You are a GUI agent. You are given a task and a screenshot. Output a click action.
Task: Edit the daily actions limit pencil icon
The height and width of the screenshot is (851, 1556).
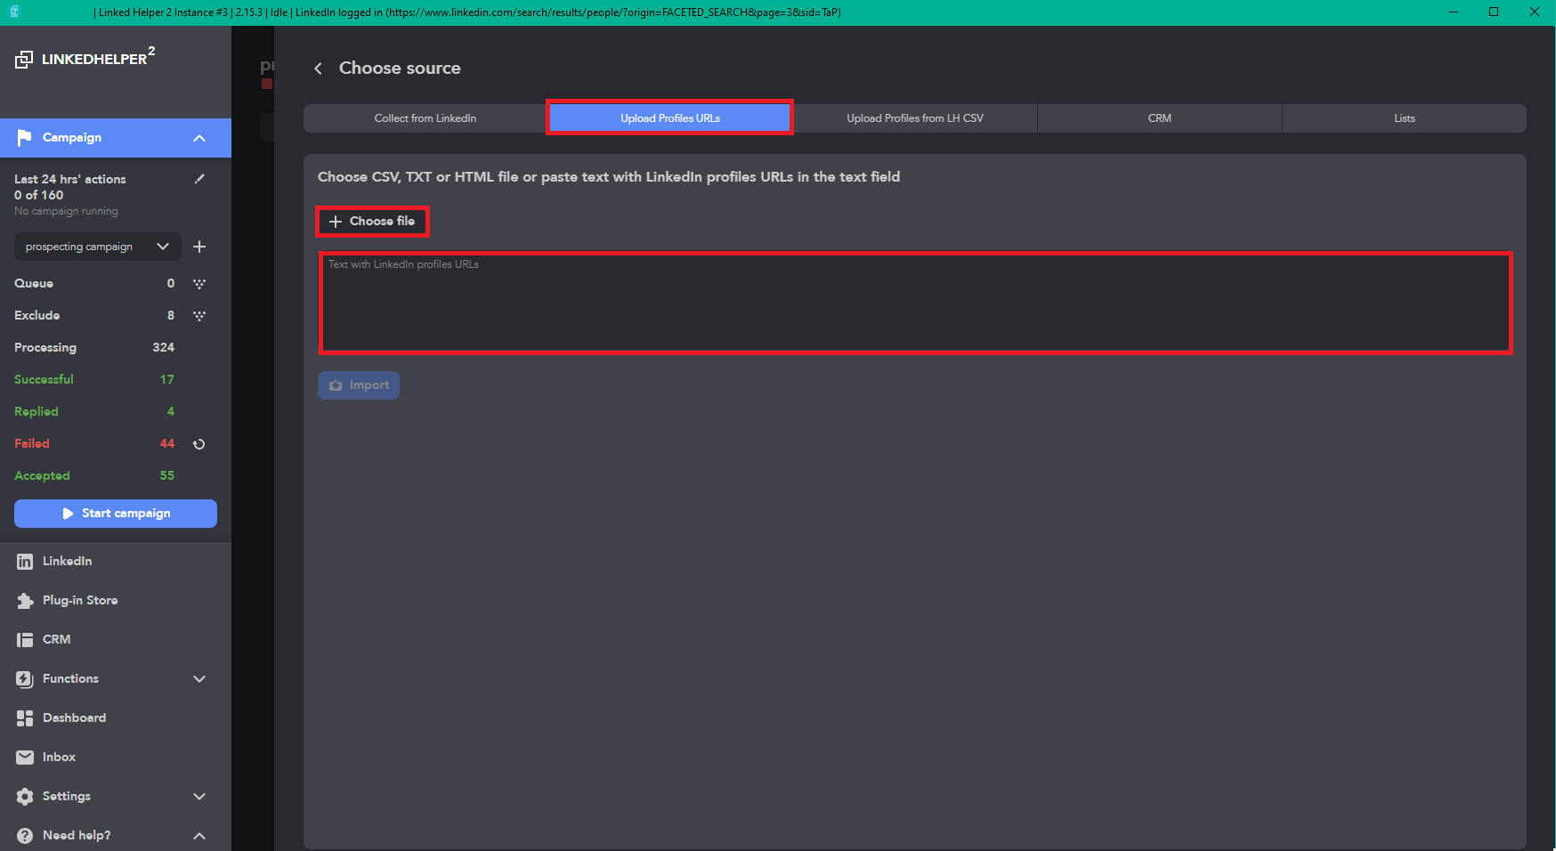coord(199,179)
